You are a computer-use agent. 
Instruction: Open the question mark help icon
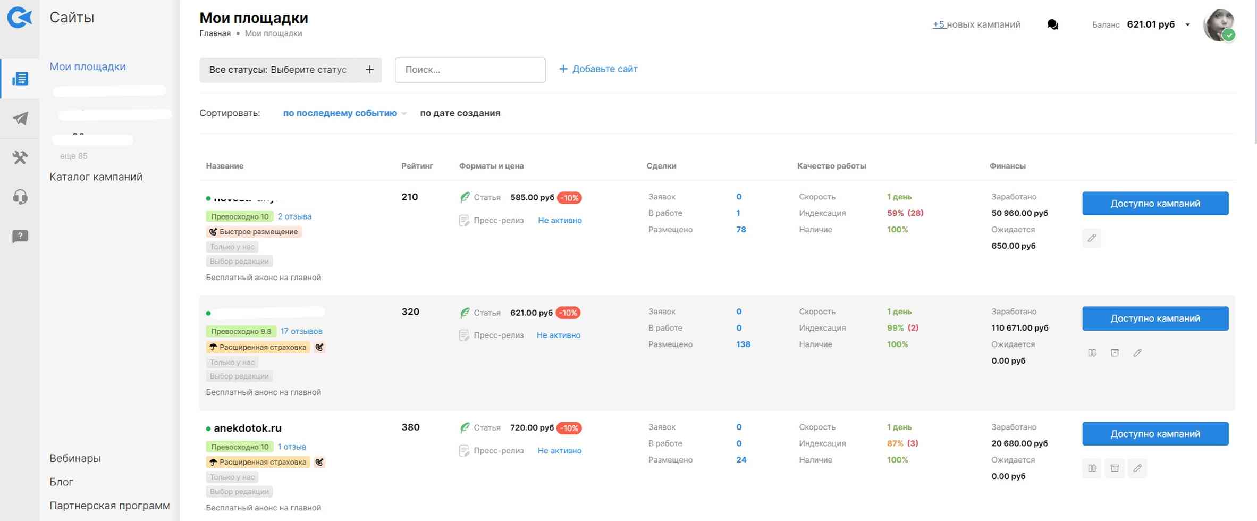[x=20, y=236]
